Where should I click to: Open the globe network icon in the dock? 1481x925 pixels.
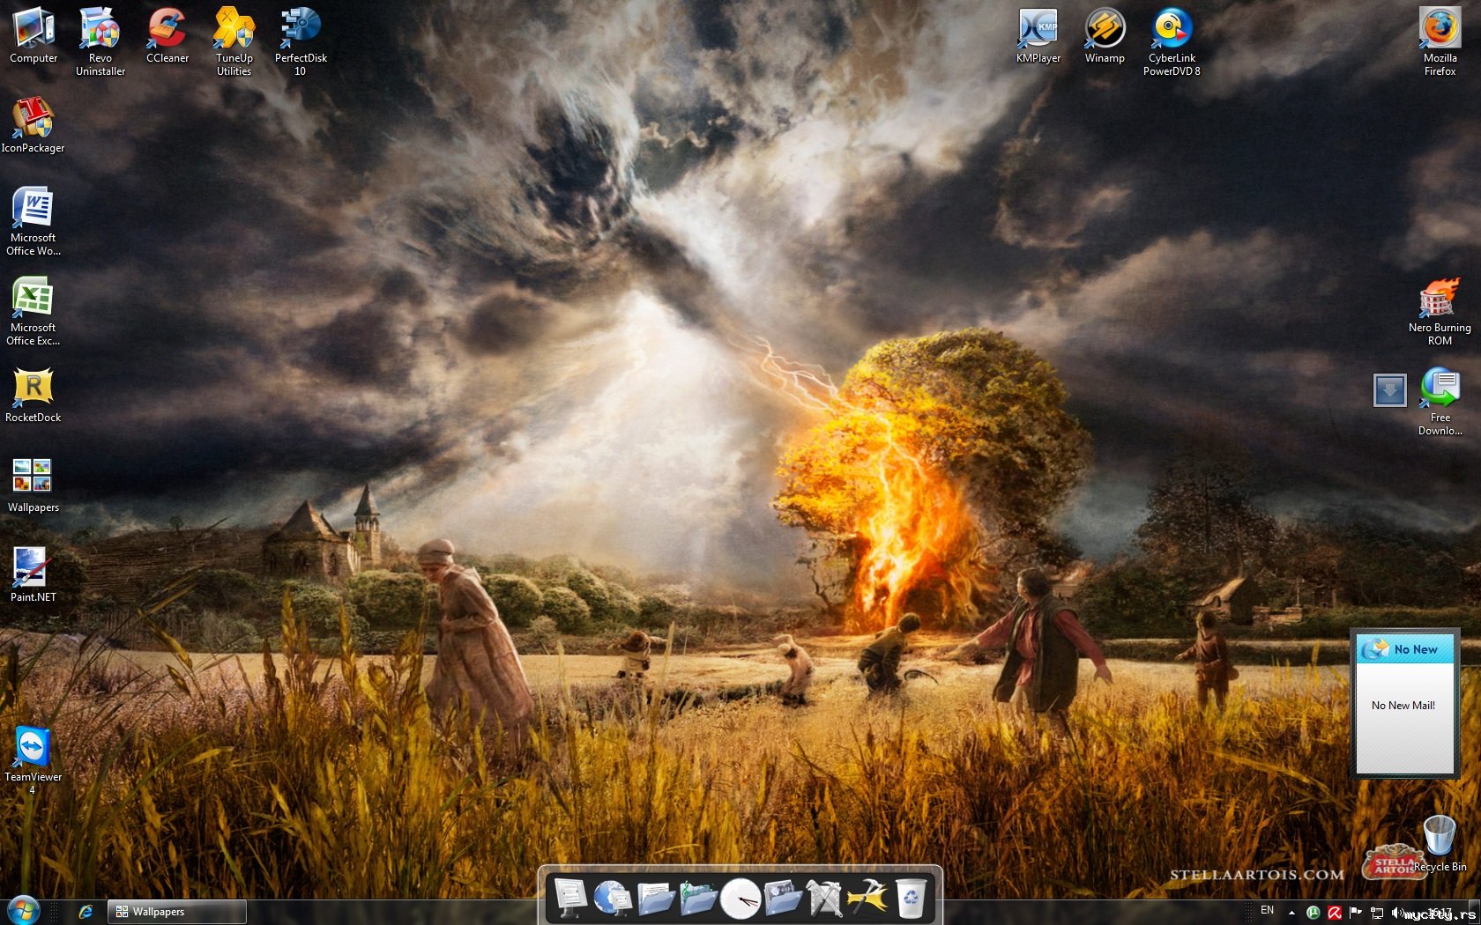pyautogui.click(x=612, y=898)
